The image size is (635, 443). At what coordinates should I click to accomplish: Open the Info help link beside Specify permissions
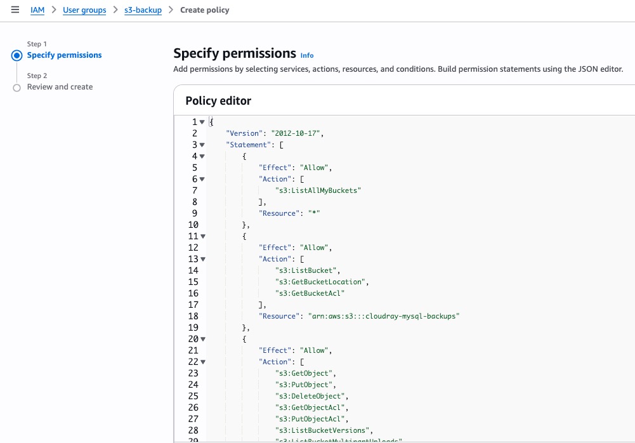(306, 55)
